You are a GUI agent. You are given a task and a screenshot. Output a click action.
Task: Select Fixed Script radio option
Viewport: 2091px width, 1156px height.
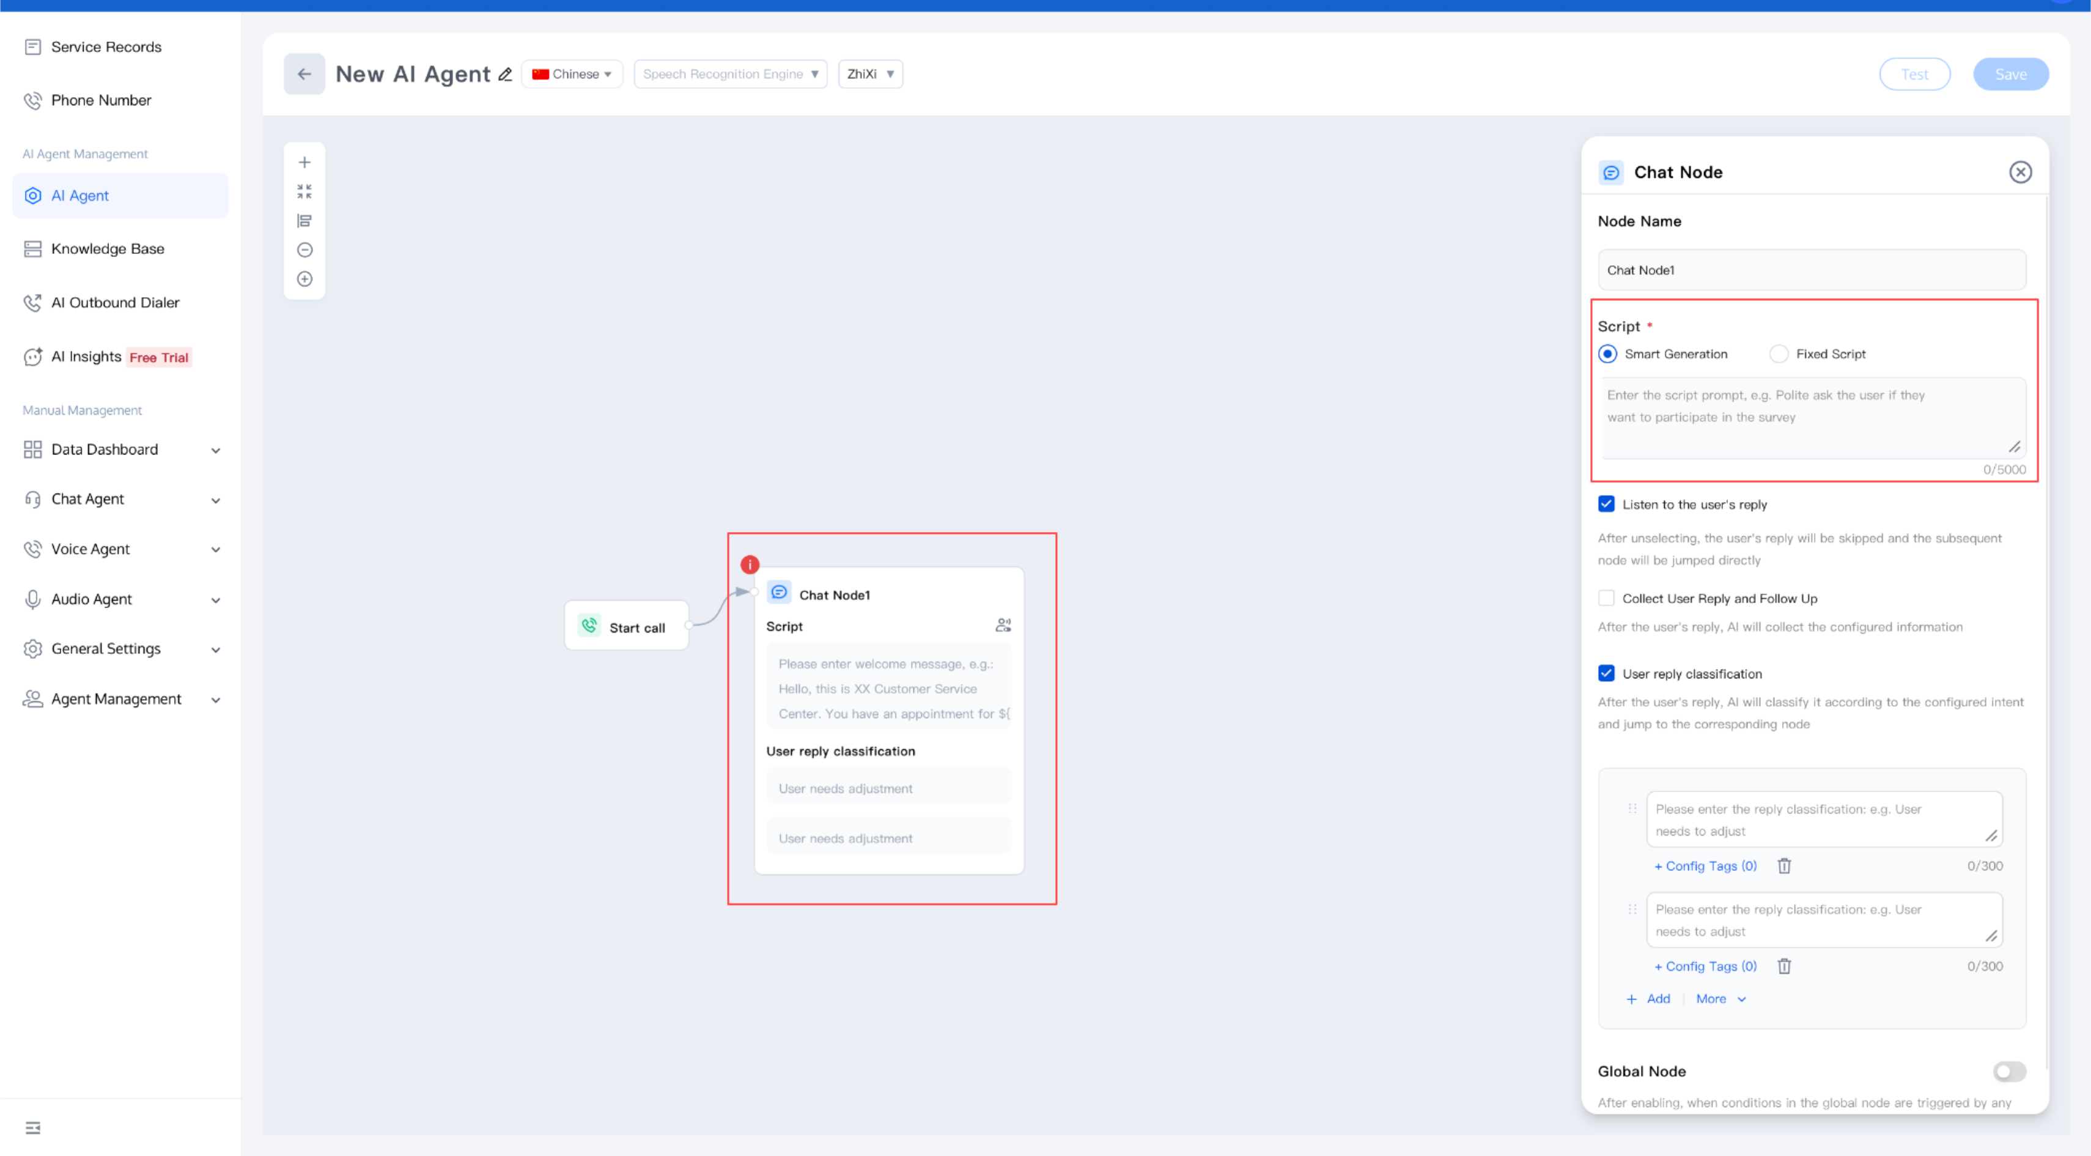pyautogui.click(x=1779, y=354)
